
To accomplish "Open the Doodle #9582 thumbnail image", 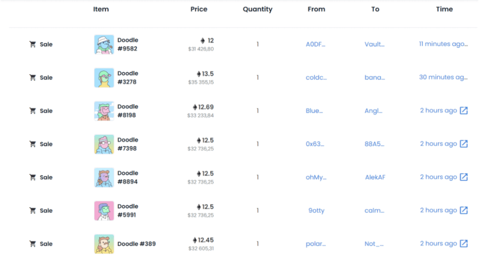I will (104, 45).
